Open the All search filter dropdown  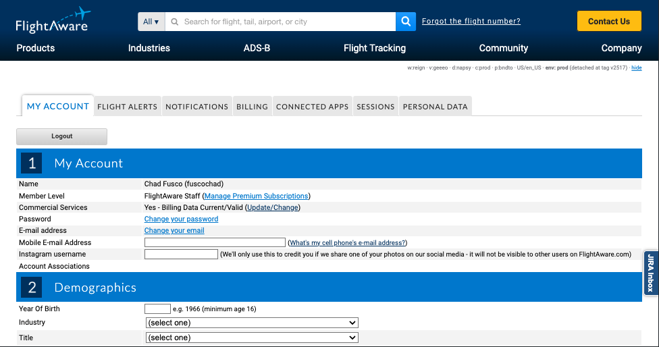(151, 22)
